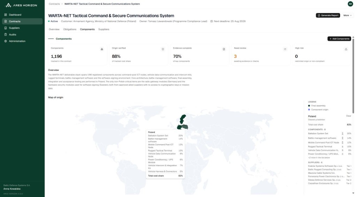Screen dimensions: 357x197
Task: Select Silesia Defence Services Sp. z o.o.
Action: tap(329, 180)
